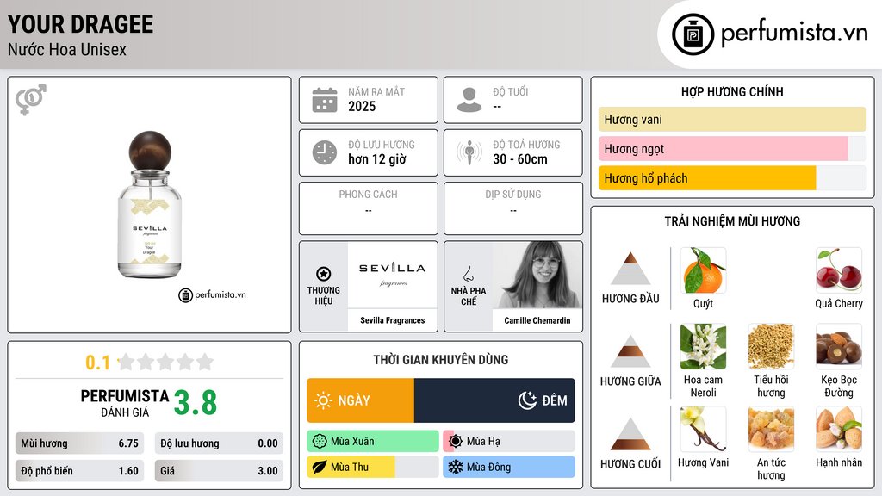Click the Trải nghiệm mùi hương heading
Viewport: 882px width, 496px height.
pyautogui.click(x=732, y=221)
